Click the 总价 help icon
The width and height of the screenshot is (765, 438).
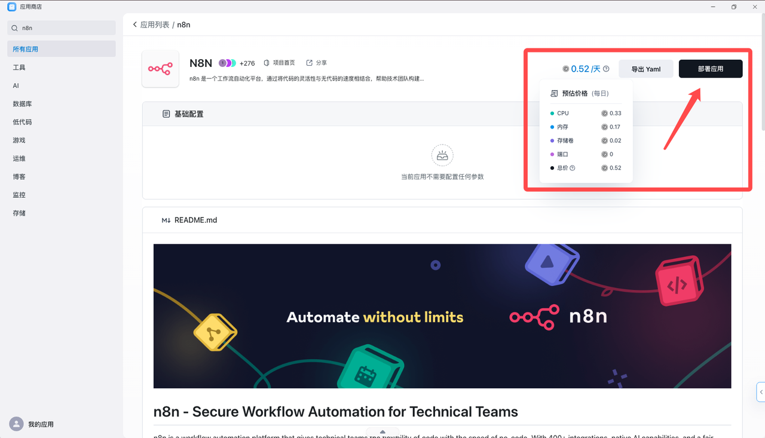pyautogui.click(x=573, y=168)
